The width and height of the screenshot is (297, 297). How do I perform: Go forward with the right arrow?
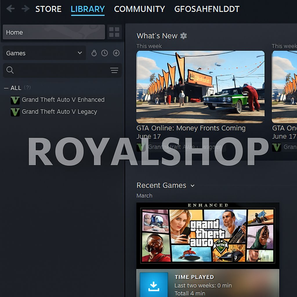point(26,9)
